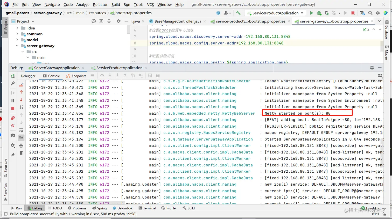Screen dimensions: 392x219
Task: Clear the console with the trash icon
Action: coord(21,153)
